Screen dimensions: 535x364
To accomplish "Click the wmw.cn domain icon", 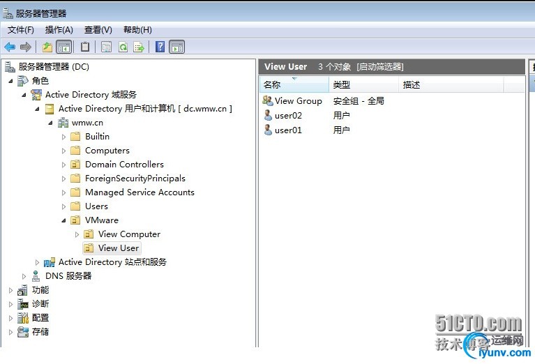I will (63, 123).
